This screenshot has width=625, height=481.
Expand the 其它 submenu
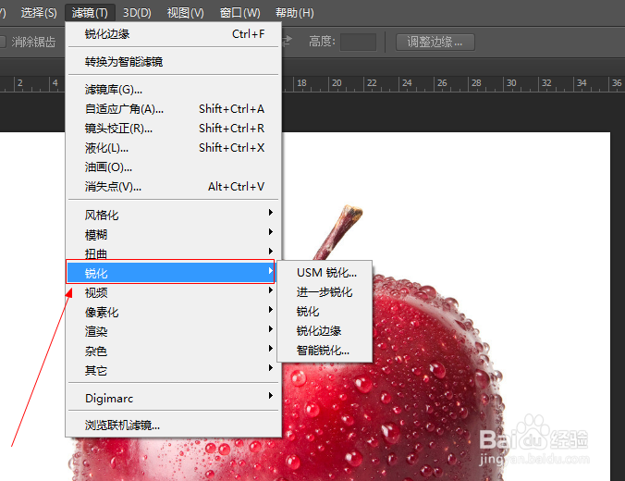(174, 371)
